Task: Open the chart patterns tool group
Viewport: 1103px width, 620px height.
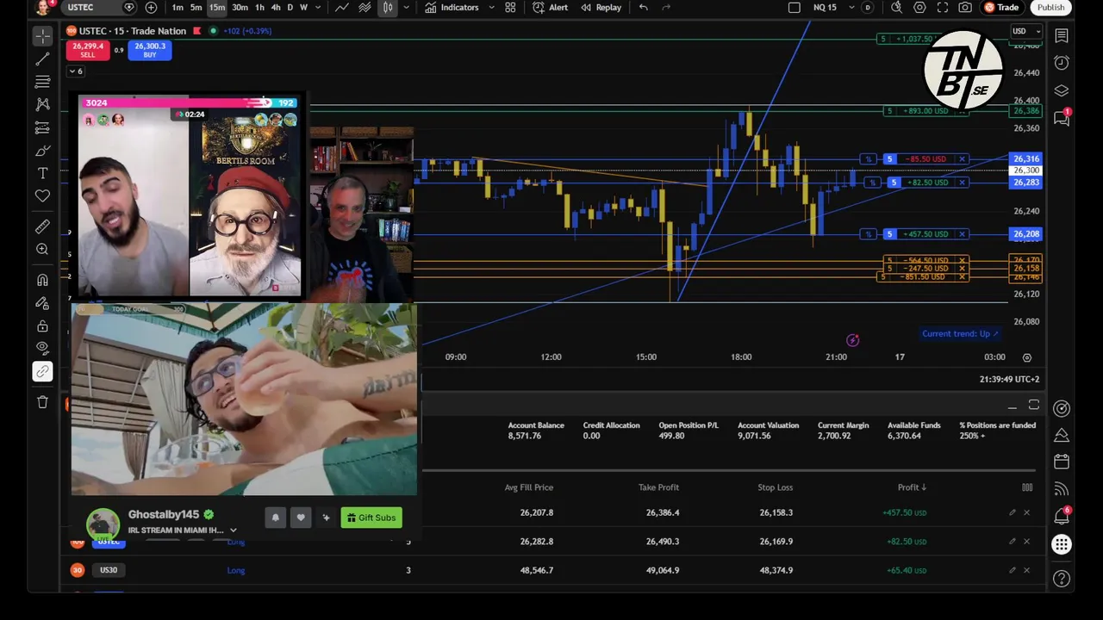Action: (42, 104)
